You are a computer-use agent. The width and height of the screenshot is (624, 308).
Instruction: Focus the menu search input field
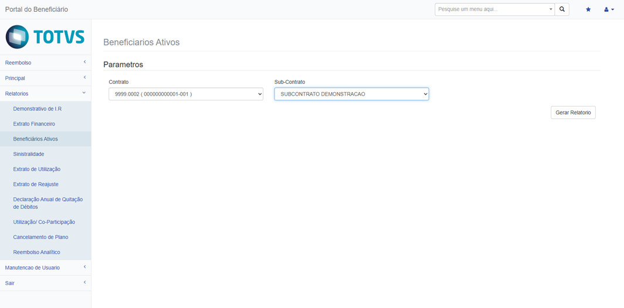(x=491, y=9)
